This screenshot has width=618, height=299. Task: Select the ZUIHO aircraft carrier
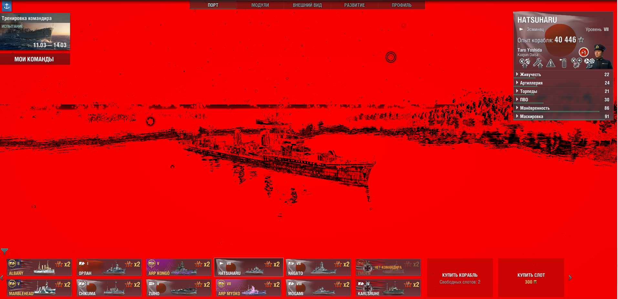coord(179,288)
